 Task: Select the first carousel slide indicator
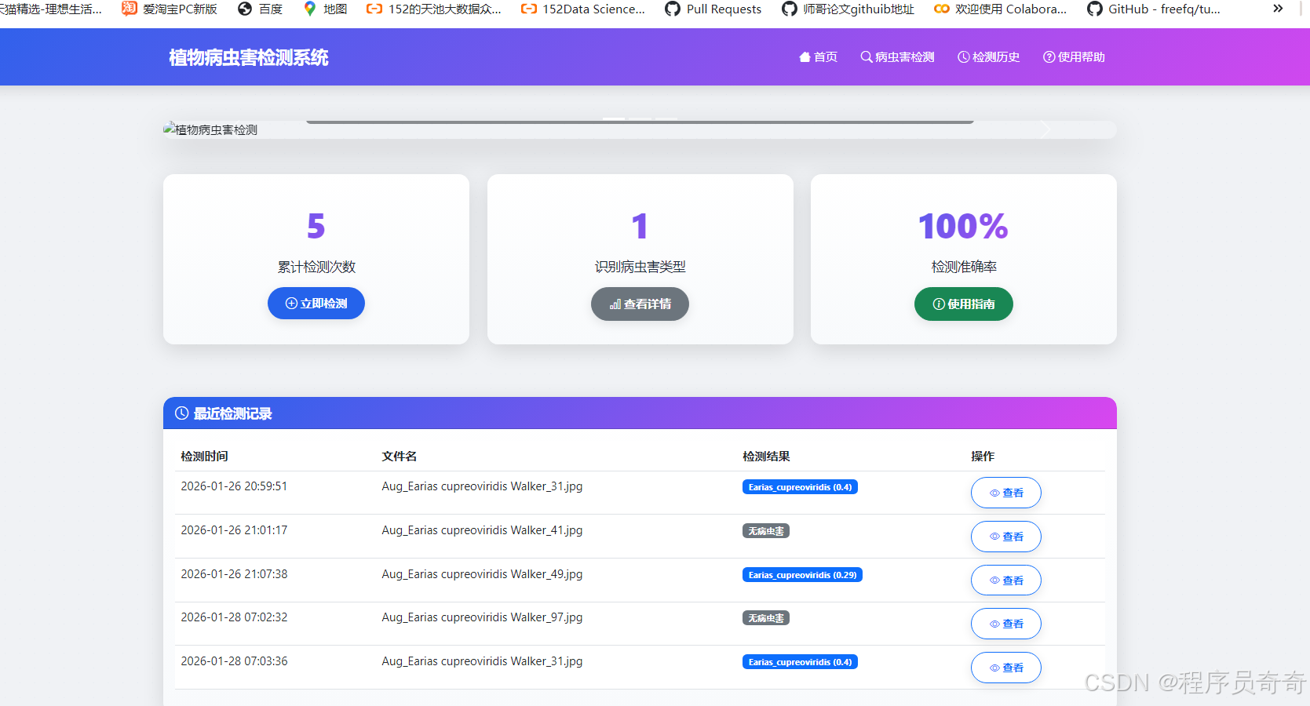(x=614, y=119)
